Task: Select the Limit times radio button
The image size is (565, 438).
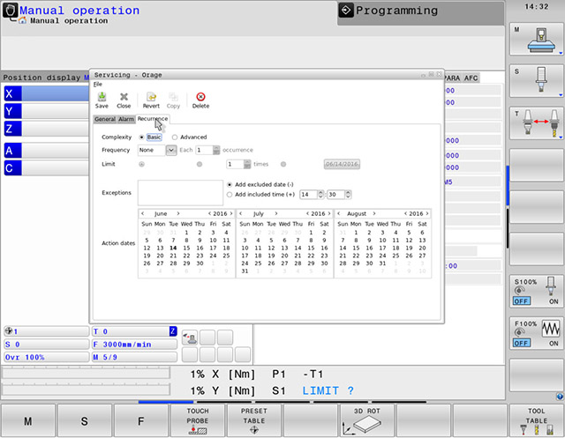Action: (200, 164)
